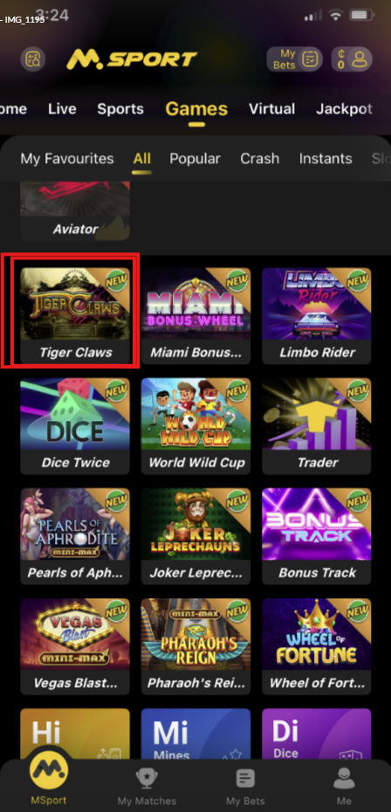Image resolution: width=391 pixels, height=812 pixels.
Task: Open the Wheel of Fortune game
Action: click(317, 646)
